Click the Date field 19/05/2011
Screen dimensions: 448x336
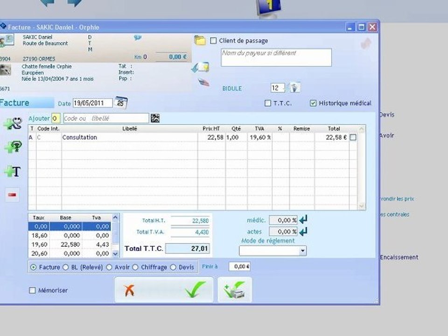93,103
